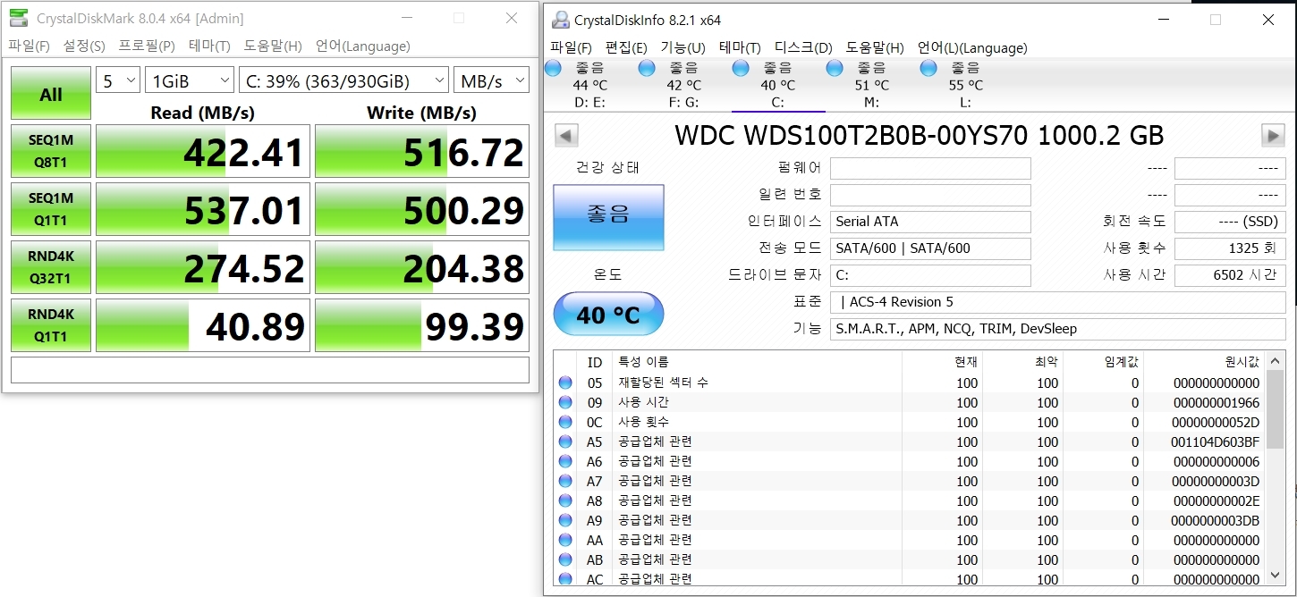This screenshot has height=597, width=1297.
Task: Open CrystalDiskMark 테마(T) menu
Action: point(209,46)
